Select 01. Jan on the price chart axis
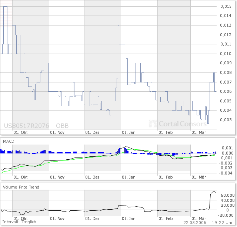The height and width of the screenshot is (227, 237). pos(129,132)
